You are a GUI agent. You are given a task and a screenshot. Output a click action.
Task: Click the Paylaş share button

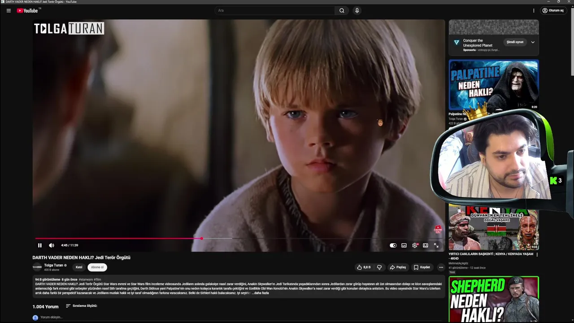tap(398, 267)
